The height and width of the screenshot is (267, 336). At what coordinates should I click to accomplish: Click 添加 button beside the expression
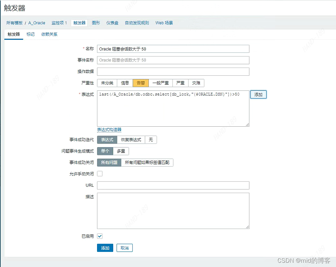tap(258, 95)
